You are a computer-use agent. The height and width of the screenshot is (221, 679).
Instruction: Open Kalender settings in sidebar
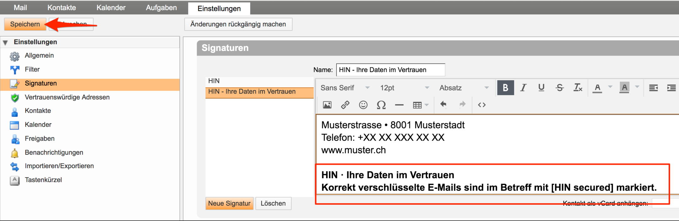click(38, 125)
